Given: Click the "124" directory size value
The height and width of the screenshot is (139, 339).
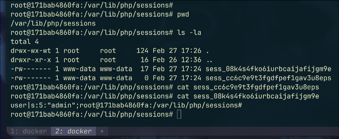Looking at the screenshot, I should [142, 51].
